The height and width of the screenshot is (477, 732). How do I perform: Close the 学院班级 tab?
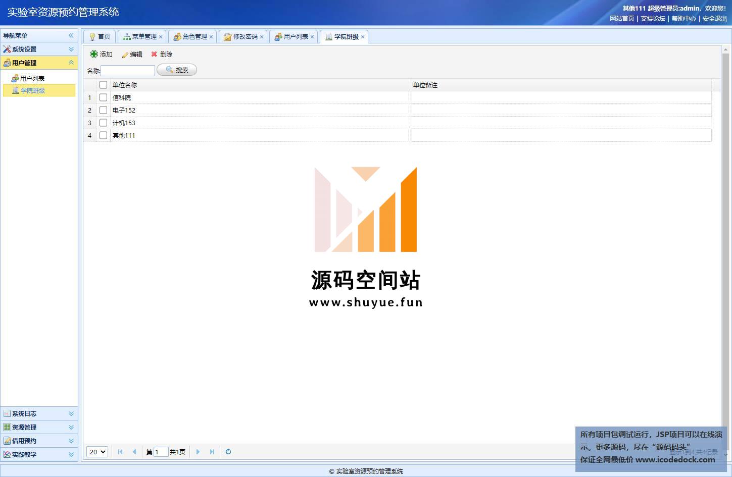(x=363, y=37)
